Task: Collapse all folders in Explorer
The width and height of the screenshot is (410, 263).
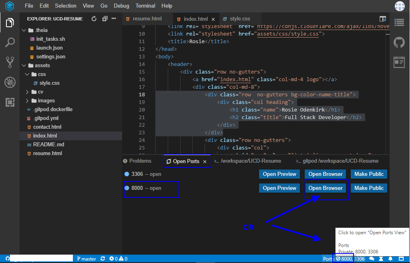Action: (105, 19)
